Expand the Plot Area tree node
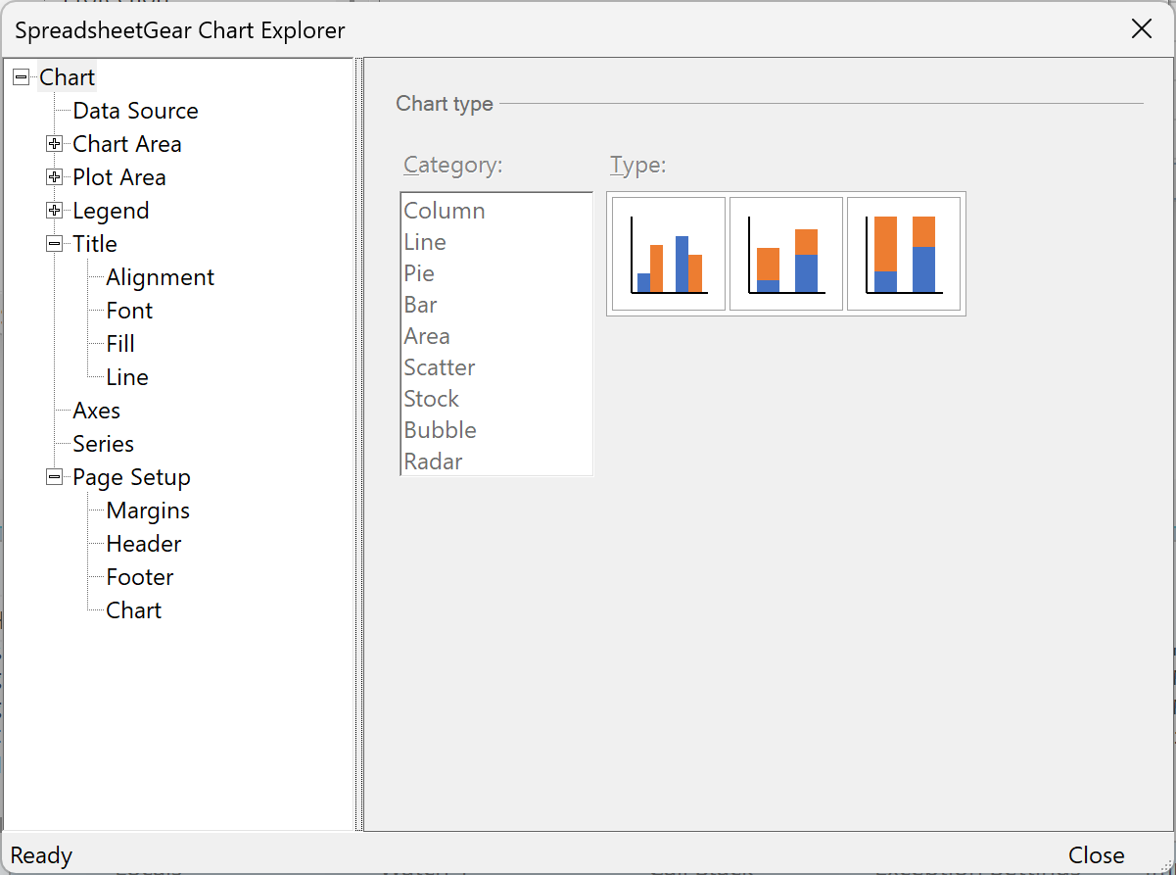 pyautogui.click(x=54, y=176)
